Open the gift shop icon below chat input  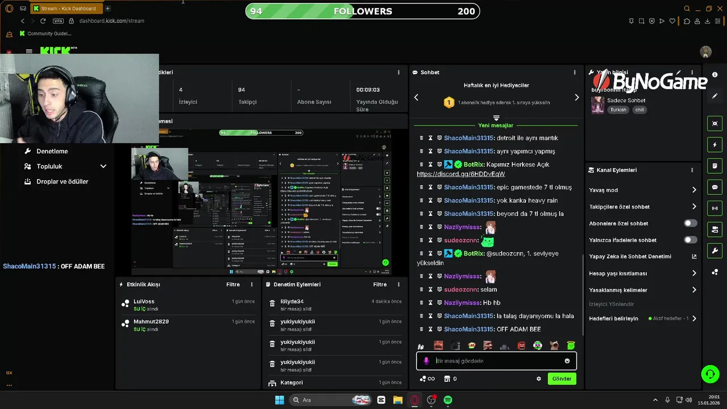447,379
